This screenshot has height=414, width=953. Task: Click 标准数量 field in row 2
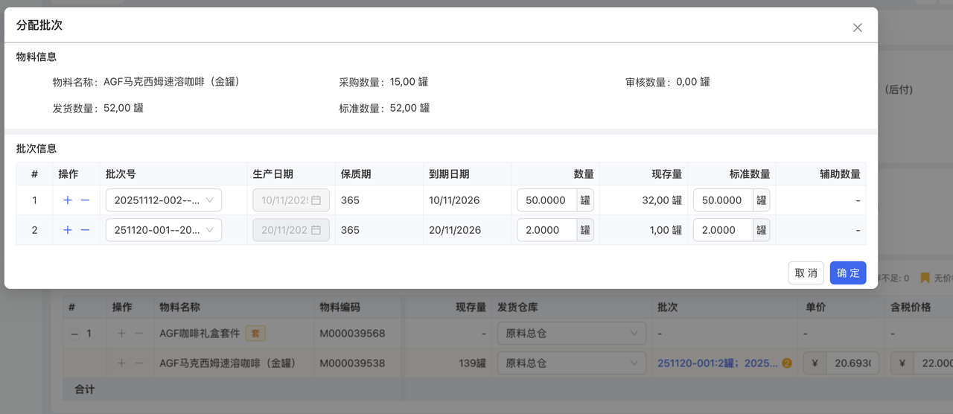(723, 230)
